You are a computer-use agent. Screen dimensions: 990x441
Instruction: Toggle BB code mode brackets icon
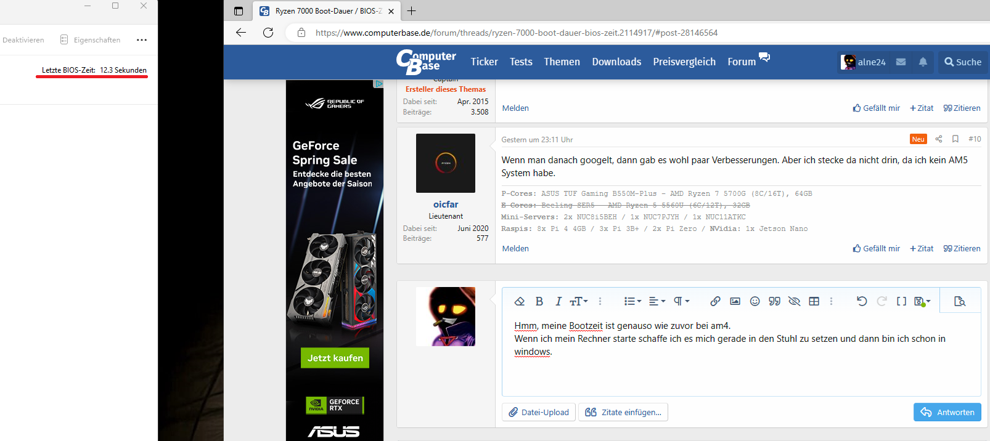click(x=901, y=301)
